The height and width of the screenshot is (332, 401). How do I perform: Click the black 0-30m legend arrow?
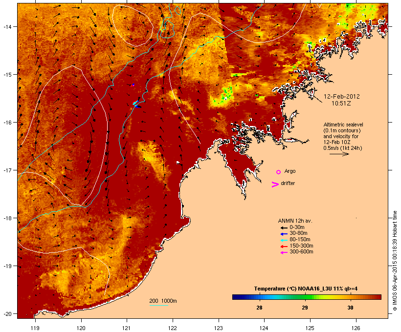pyautogui.click(x=284, y=228)
